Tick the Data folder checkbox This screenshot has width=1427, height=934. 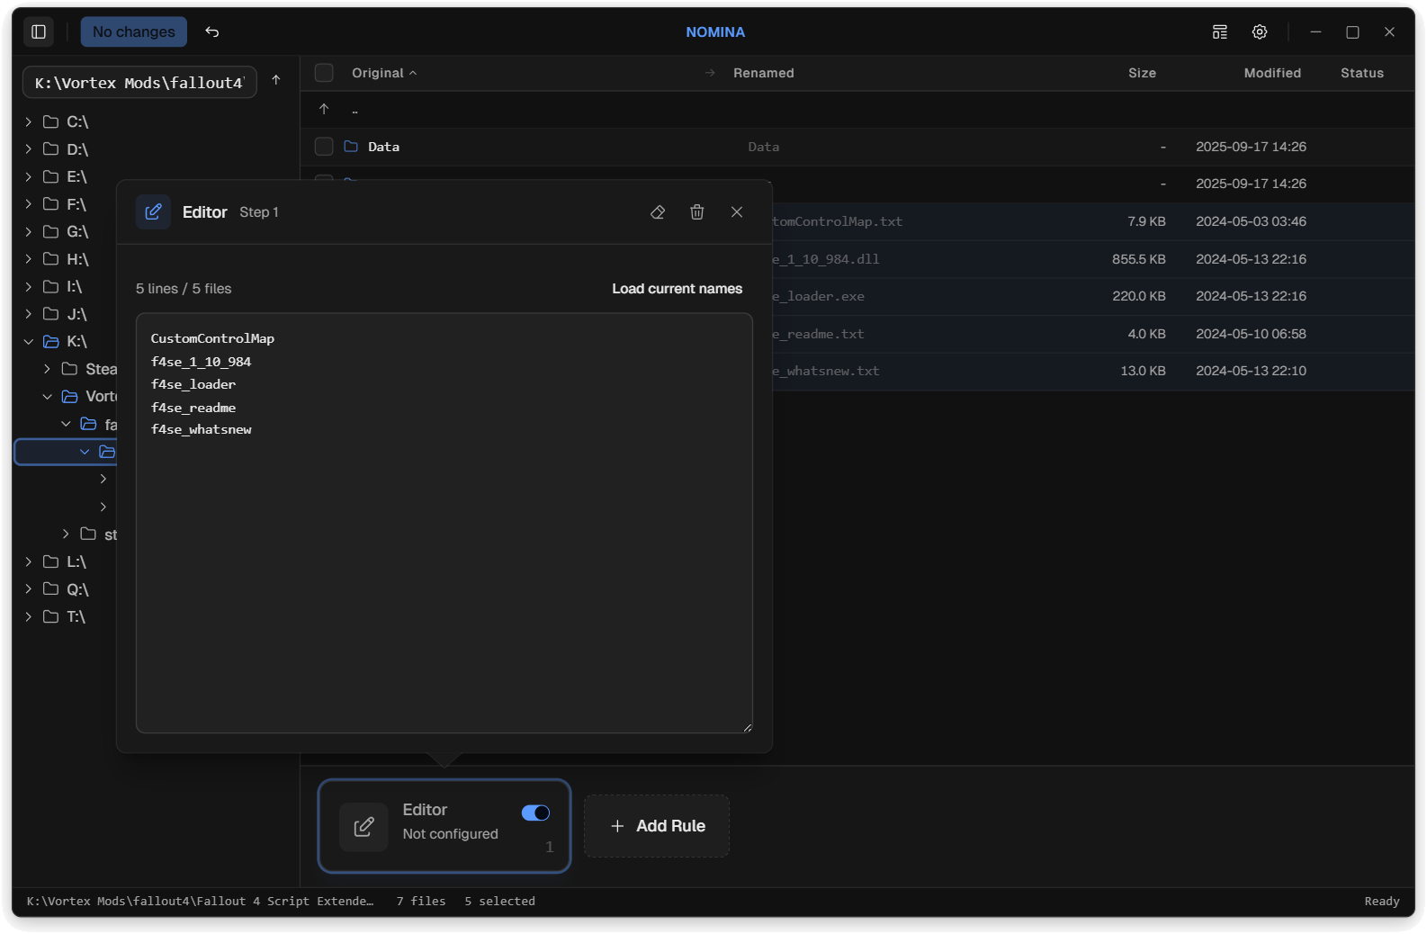click(324, 147)
